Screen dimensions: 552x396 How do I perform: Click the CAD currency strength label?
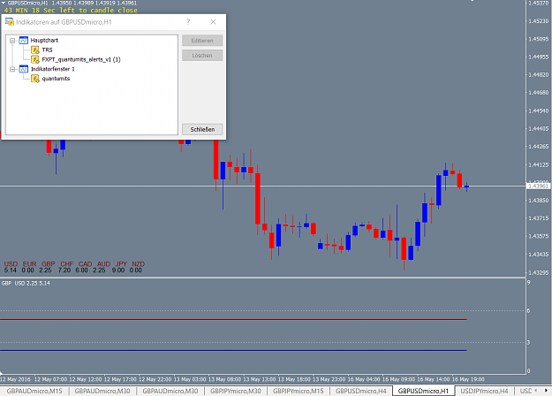point(85,264)
